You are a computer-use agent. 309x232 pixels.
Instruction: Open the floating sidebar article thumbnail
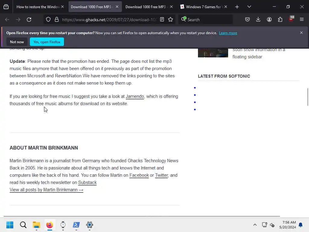[x=213, y=53]
